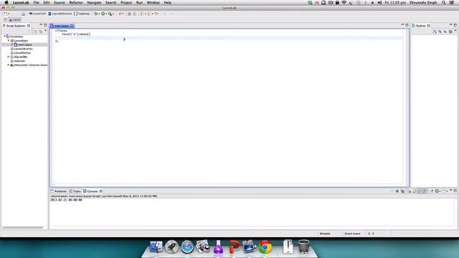Open dropdown arrow next to New icon
This screenshot has width=459, height=258.
coord(9,14)
